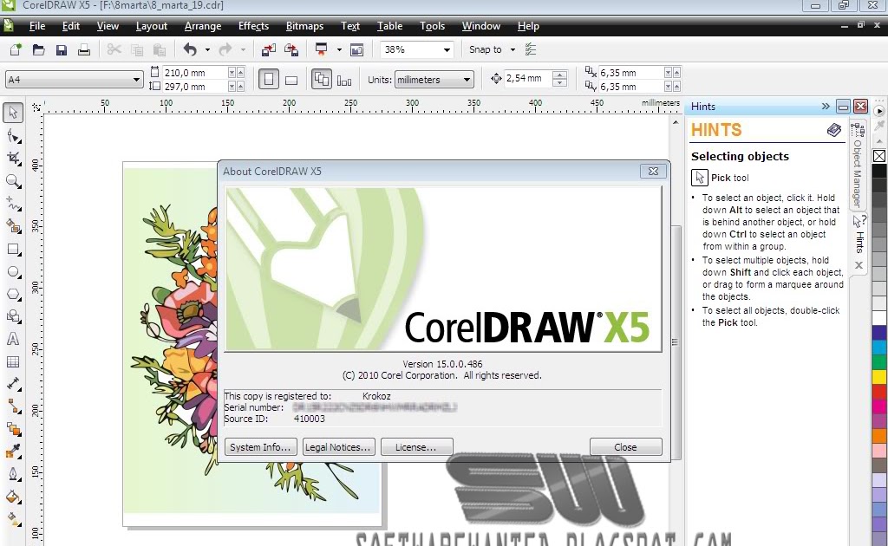Open the snap options icon
The width and height of the screenshot is (888, 546).
531,49
